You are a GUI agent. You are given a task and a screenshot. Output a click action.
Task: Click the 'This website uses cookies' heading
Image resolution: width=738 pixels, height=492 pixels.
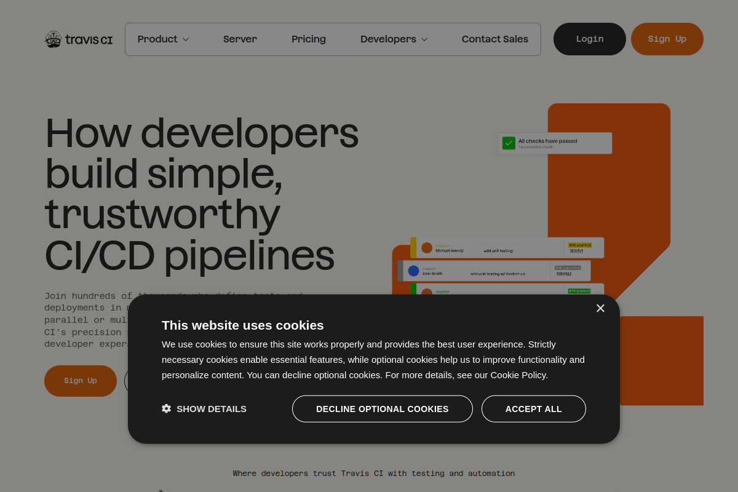pyautogui.click(x=242, y=325)
